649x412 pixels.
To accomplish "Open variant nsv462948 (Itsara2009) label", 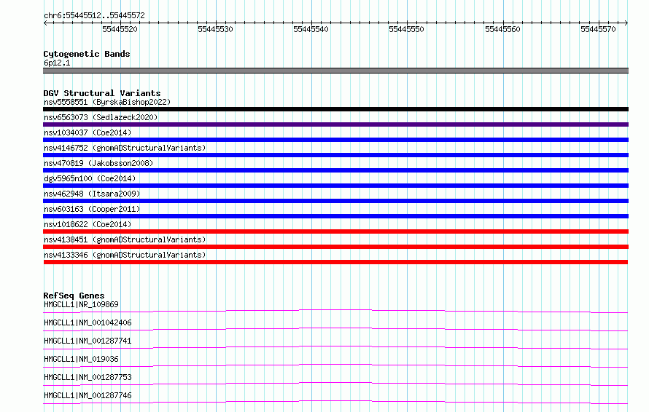I will pos(92,194).
